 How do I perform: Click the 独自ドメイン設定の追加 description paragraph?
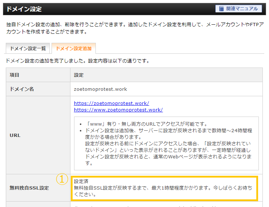(x=135, y=28)
